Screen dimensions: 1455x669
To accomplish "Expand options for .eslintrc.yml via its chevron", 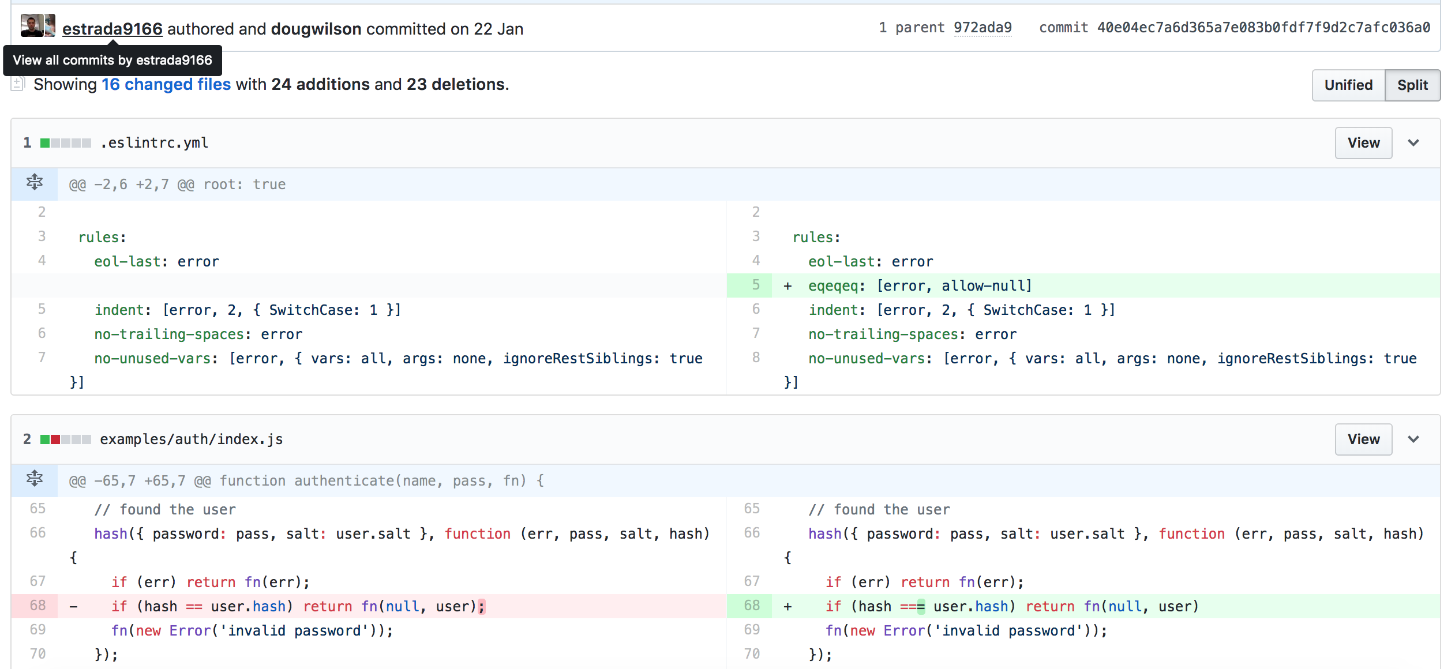I will (x=1413, y=142).
